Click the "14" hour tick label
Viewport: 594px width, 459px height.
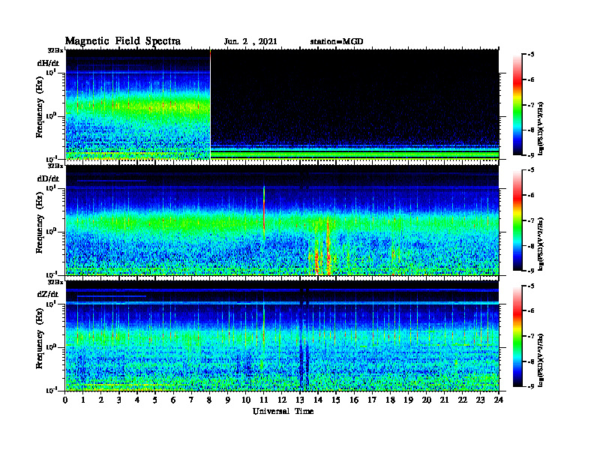318,400
